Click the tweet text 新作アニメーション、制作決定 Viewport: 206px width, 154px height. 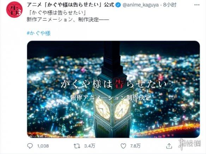tap(68, 19)
